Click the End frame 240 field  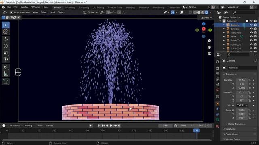coord(204,126)
